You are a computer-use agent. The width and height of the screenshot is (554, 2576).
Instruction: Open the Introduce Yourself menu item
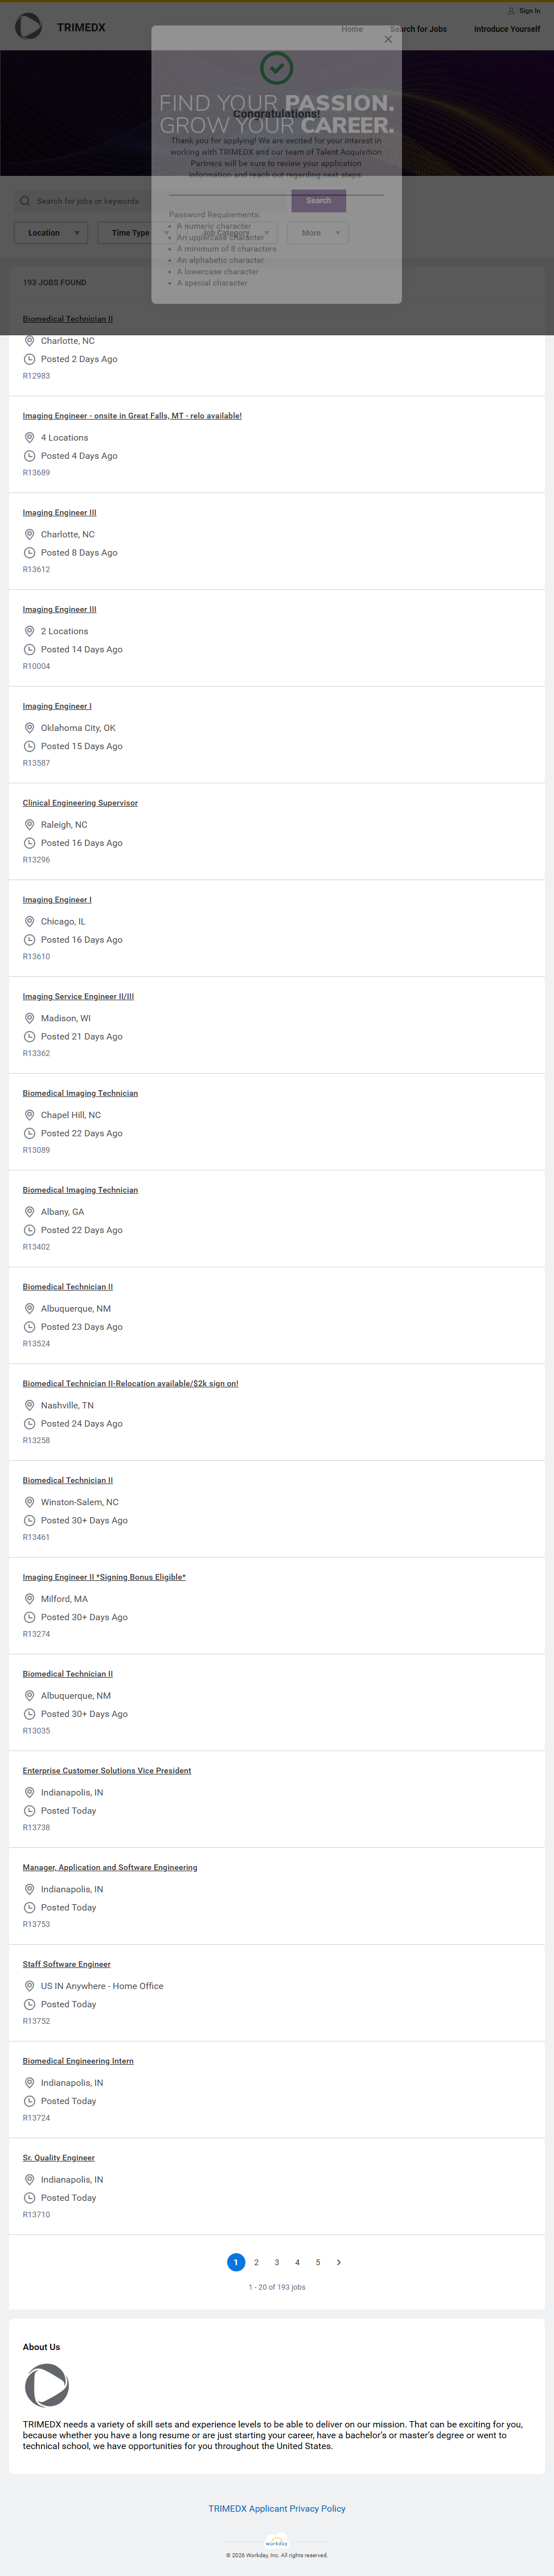click(x=506, y=29)
